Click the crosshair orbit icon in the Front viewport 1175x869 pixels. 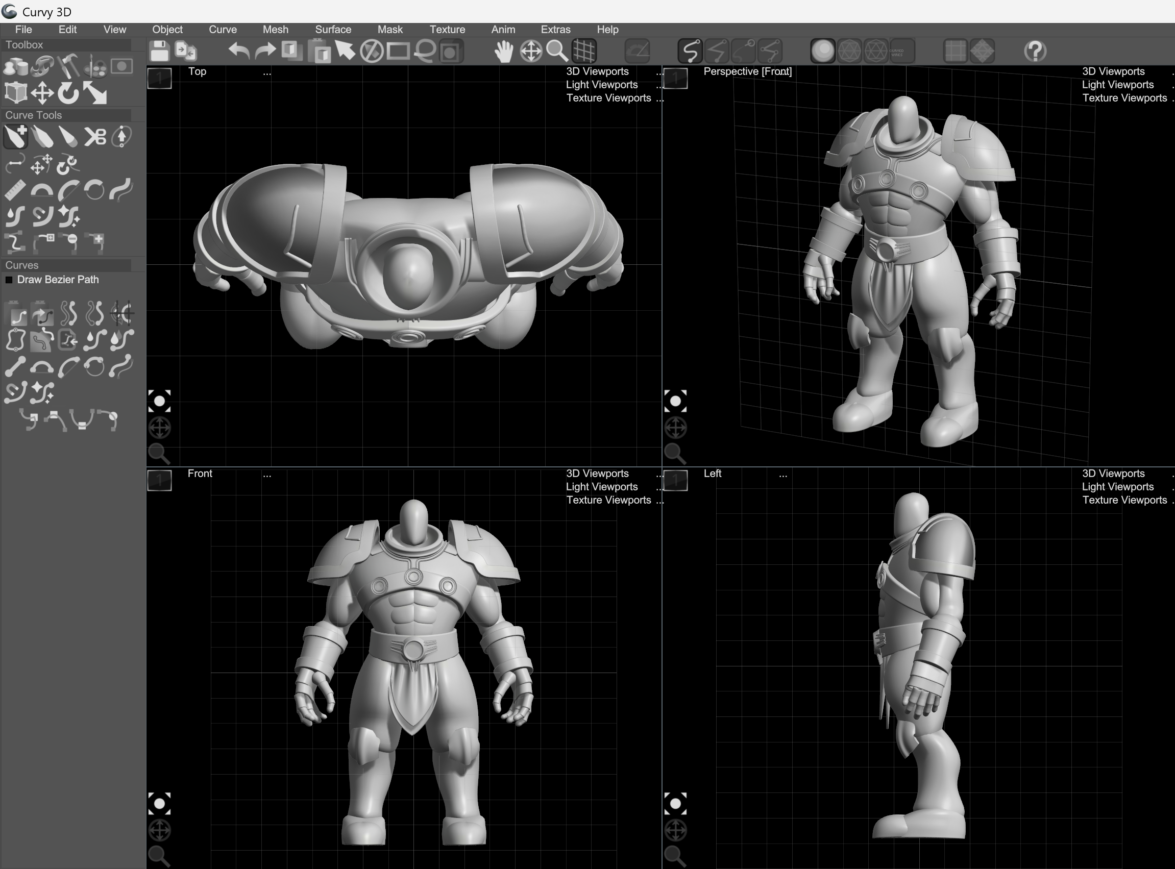click(159, 830)
